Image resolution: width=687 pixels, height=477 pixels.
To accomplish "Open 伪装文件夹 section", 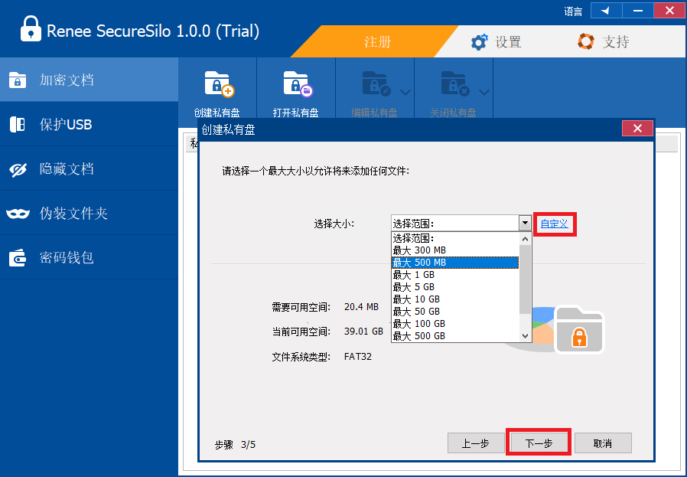I will tap(89, 213).
